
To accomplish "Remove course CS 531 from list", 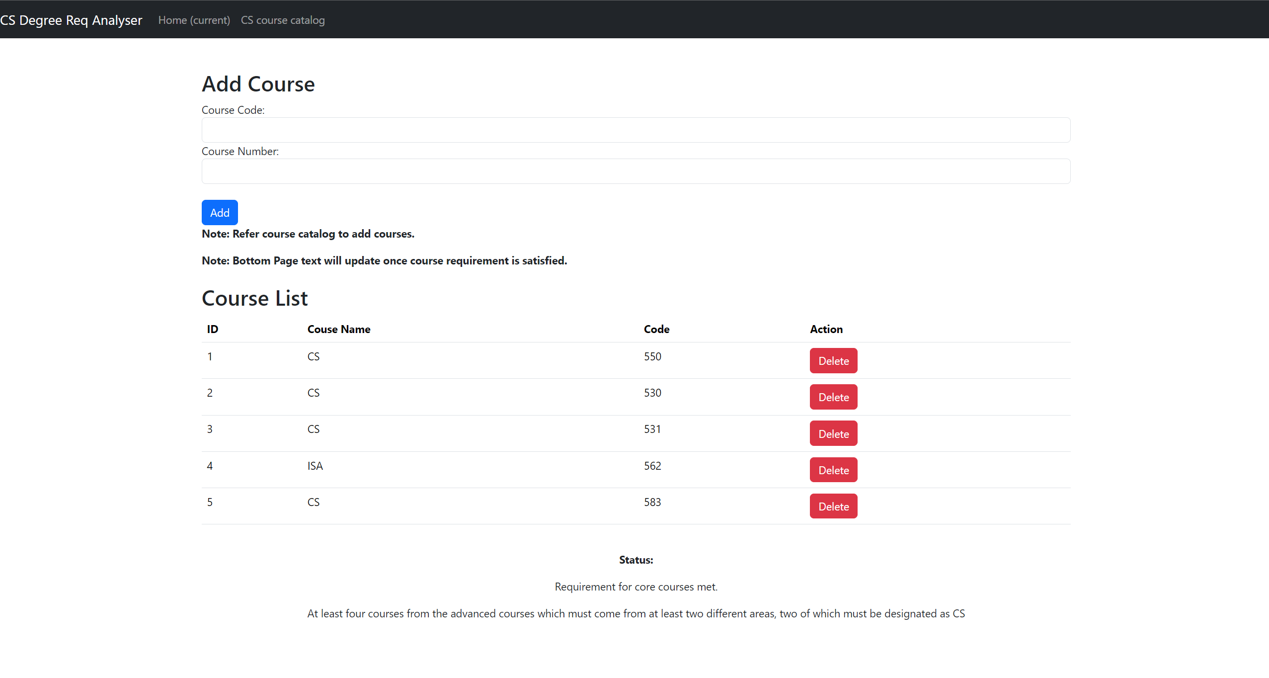I will click(x=833, y=434).
